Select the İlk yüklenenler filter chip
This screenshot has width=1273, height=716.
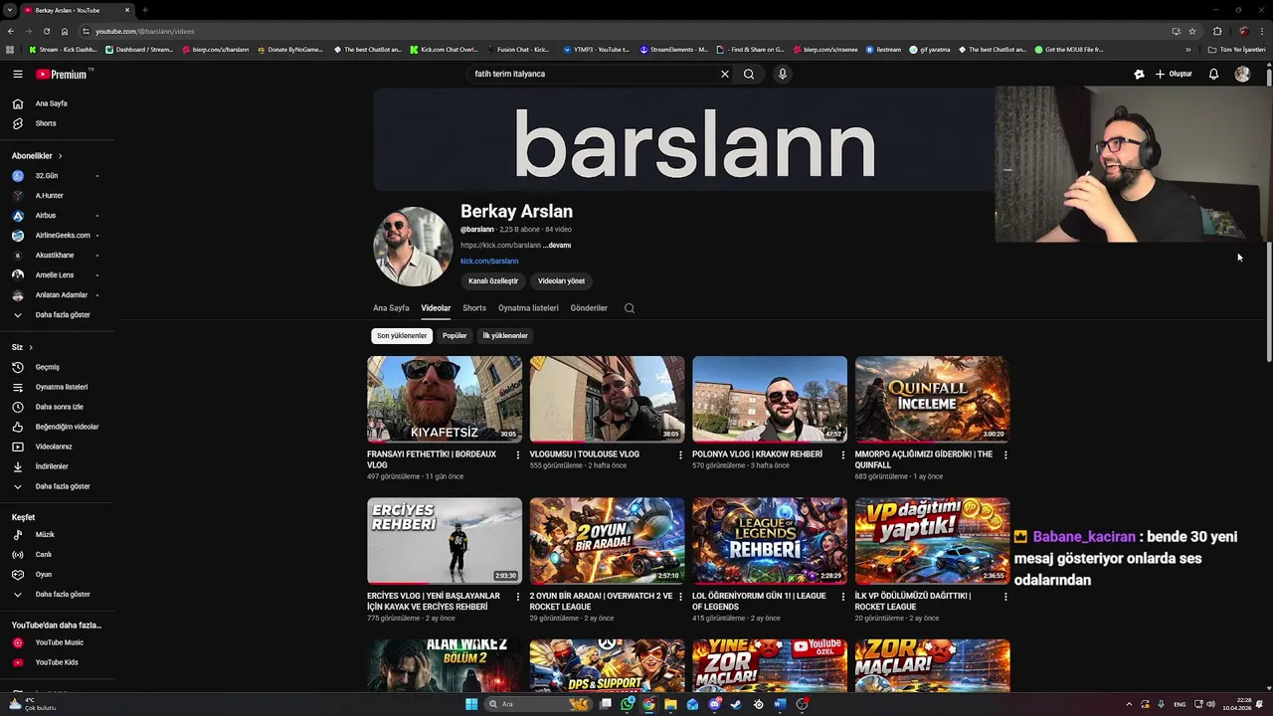point(505,336)
